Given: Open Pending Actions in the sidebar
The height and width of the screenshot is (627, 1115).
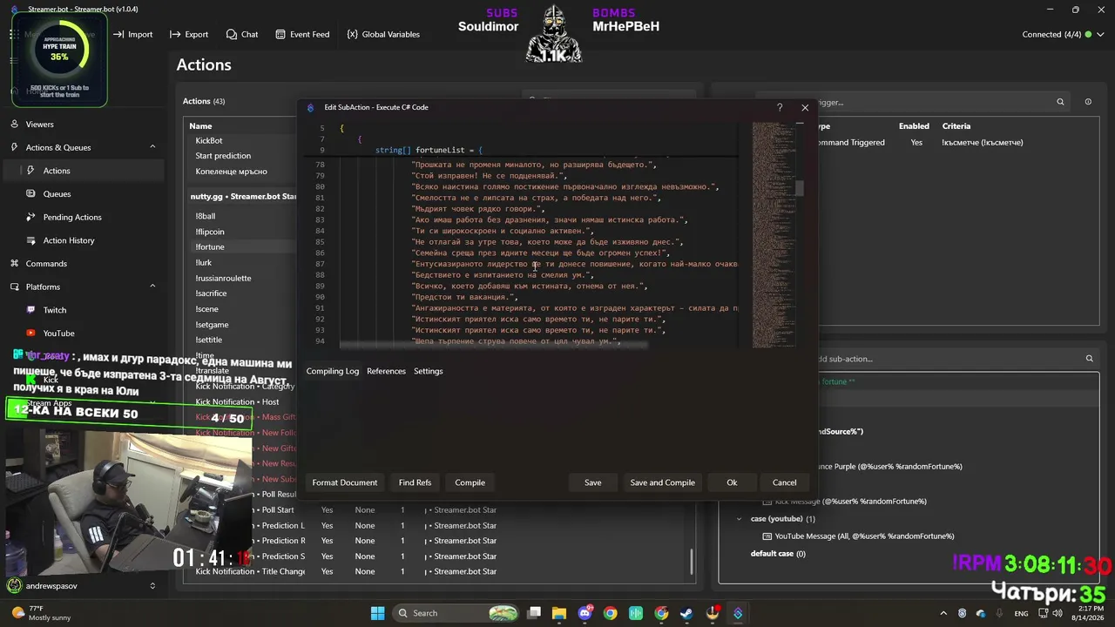Looking at the screenshot, I should [x=72, y=218].
